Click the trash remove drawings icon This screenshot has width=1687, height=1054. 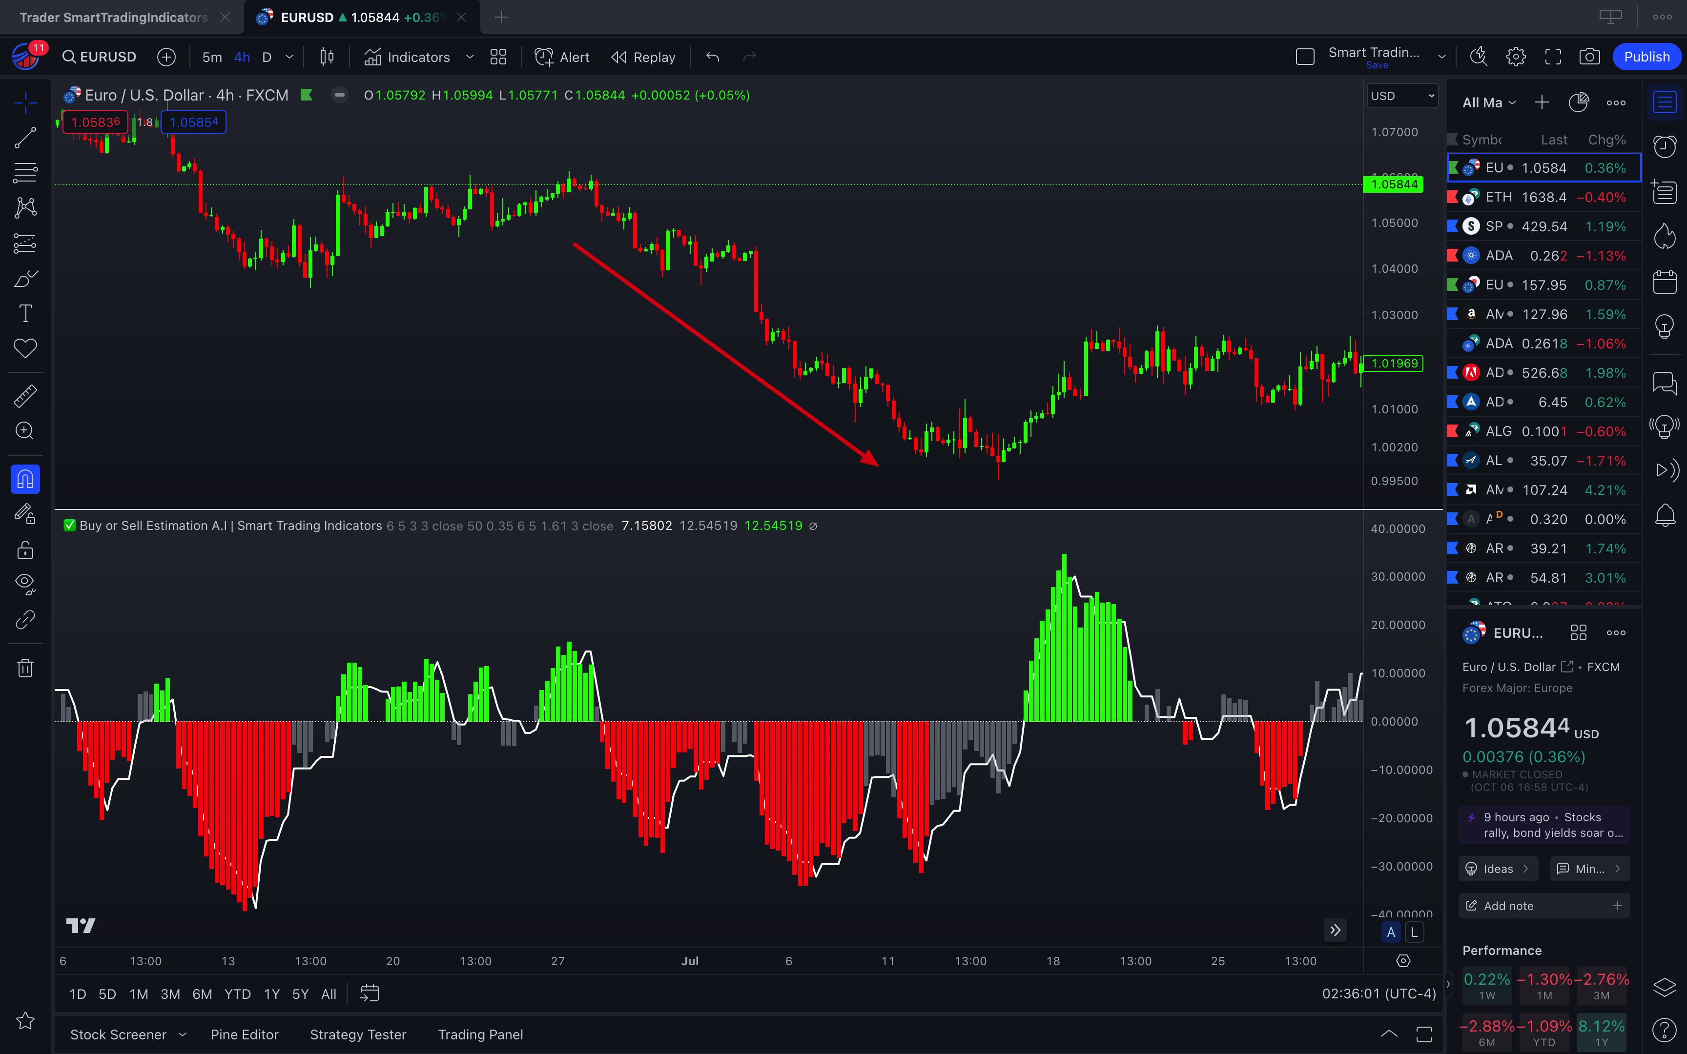point(25,669)
